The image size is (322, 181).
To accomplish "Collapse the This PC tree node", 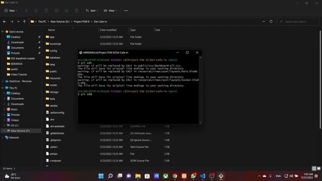I will [x=3, y=88].
